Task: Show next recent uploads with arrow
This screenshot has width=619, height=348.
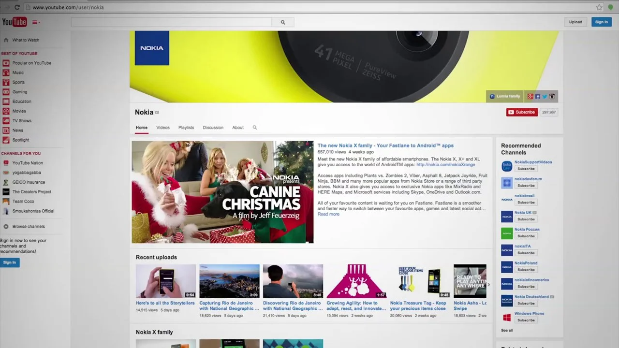Action: point(489,284)
